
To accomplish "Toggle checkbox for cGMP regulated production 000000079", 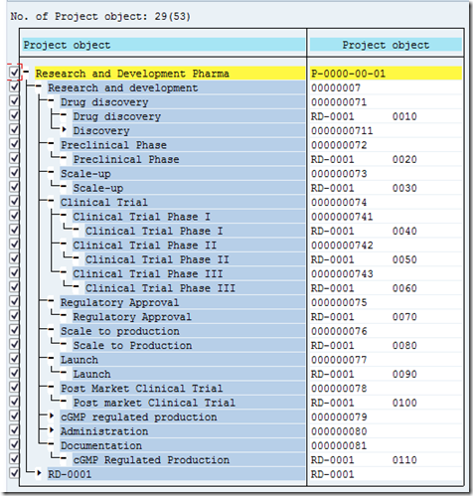I will [14, 415].
